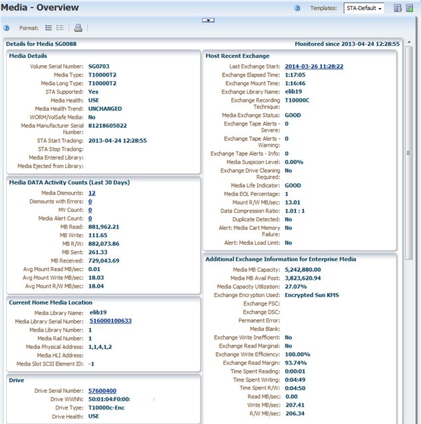Click the Write MB/sec value 207.41
Screen dimensions: 421x424
295,405
